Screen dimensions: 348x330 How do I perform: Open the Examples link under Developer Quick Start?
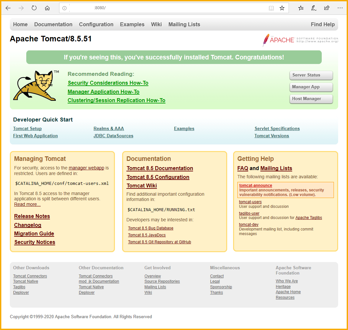point(184,128)
